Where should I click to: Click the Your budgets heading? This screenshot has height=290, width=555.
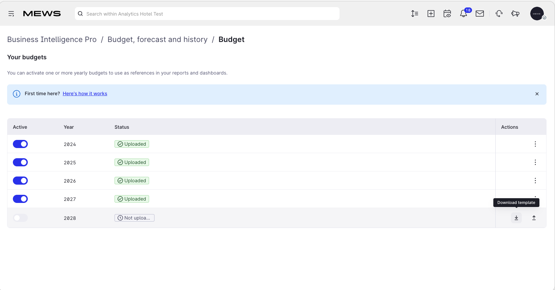point(27,57)
